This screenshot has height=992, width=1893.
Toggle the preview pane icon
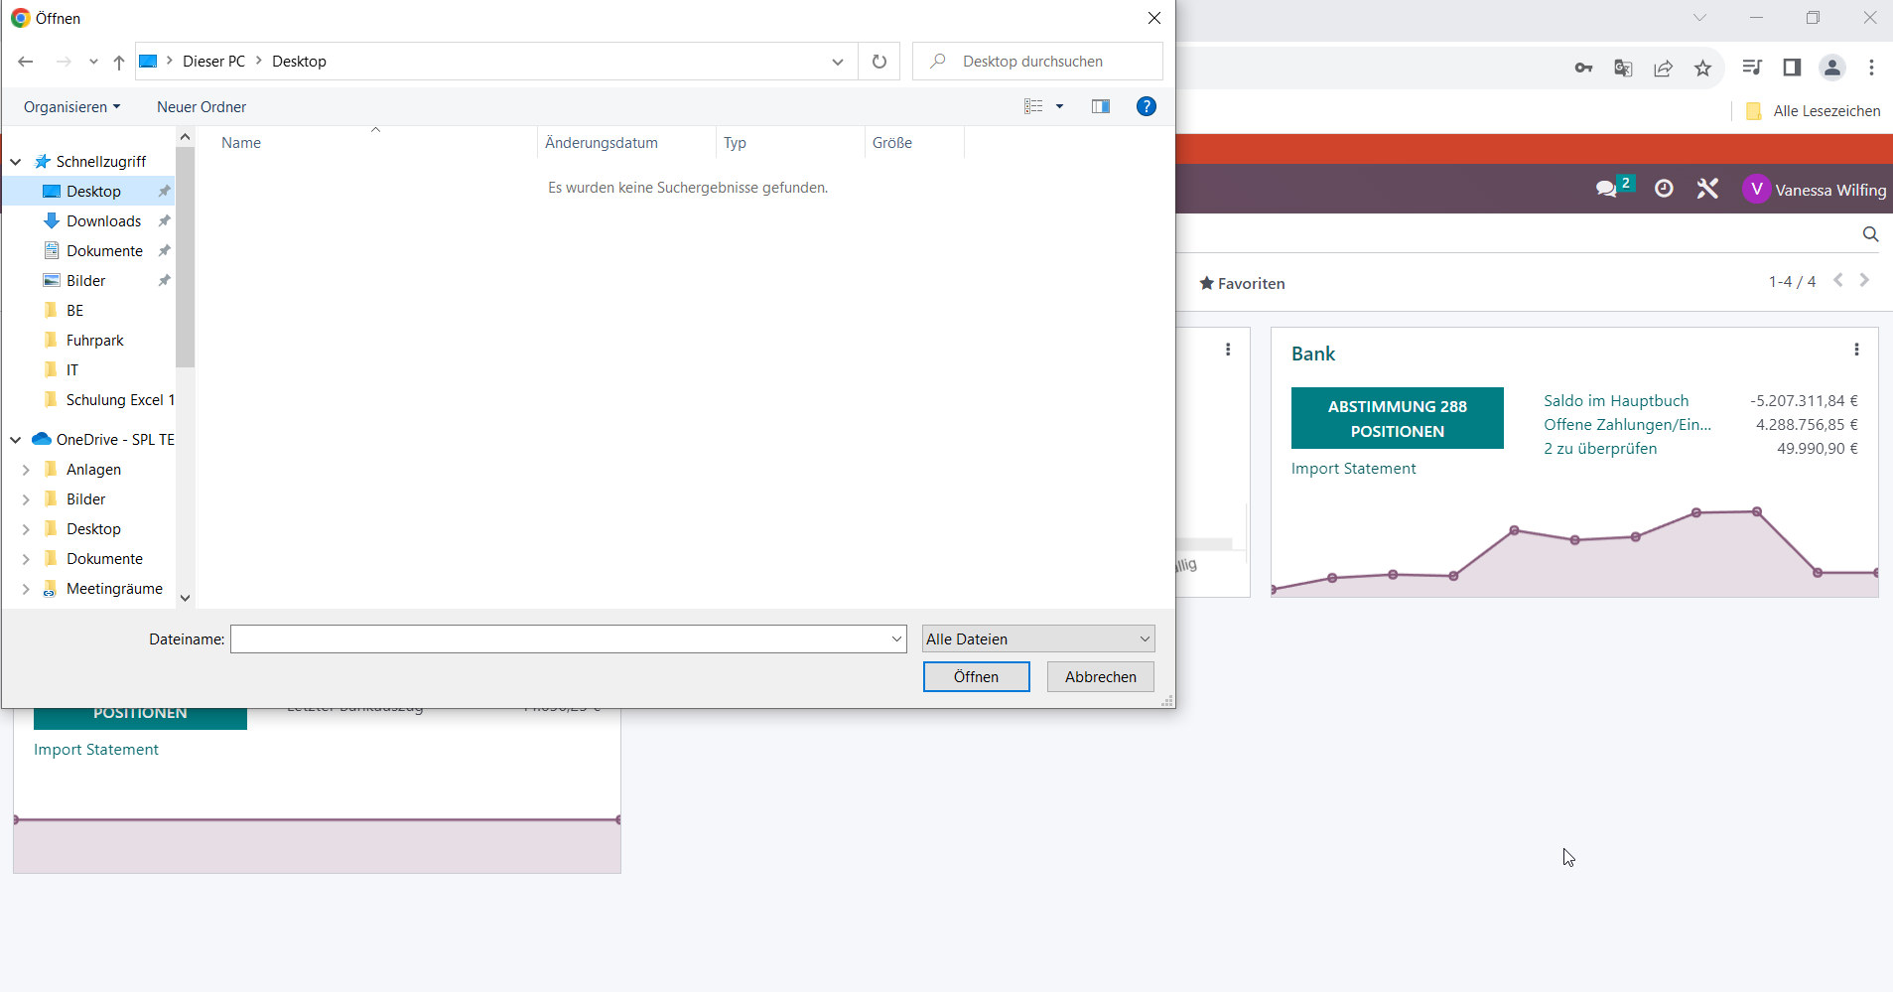click(x=1100, y=106)
